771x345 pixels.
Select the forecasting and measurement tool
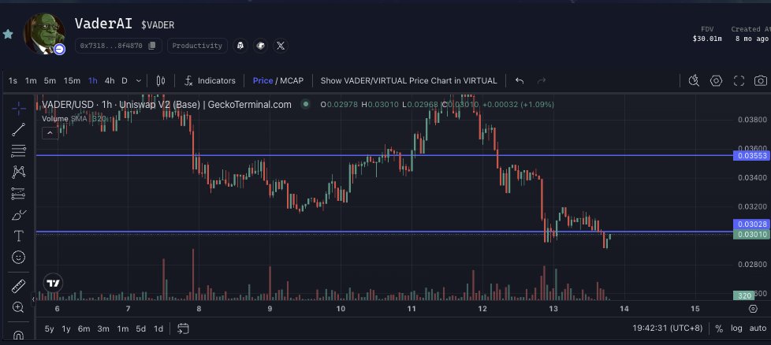19,194
